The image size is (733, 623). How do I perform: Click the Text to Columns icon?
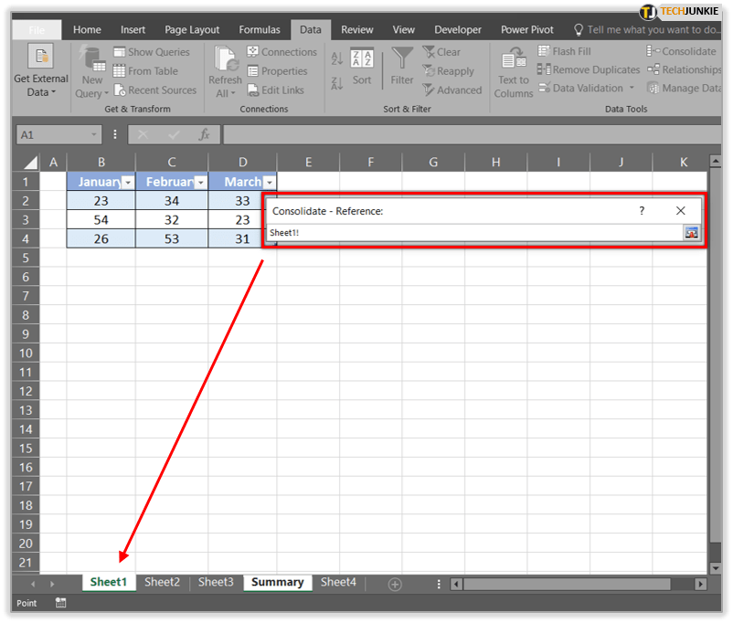pyautogui.click(x=514, y=73)
